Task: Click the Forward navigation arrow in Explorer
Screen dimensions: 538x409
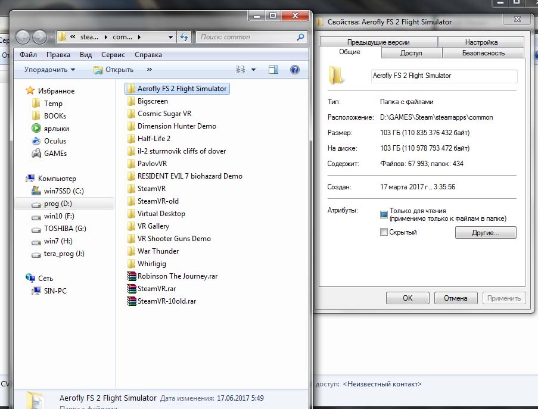Action: [39, 37]
